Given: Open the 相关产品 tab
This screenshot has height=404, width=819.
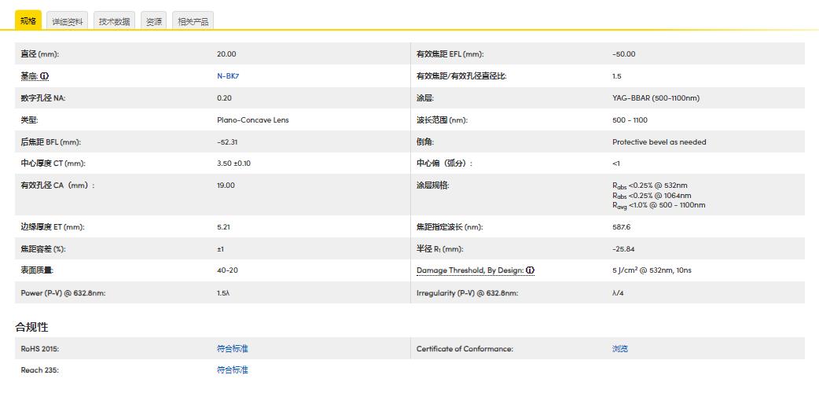Looking at the screenshot, I should point(193,21).
